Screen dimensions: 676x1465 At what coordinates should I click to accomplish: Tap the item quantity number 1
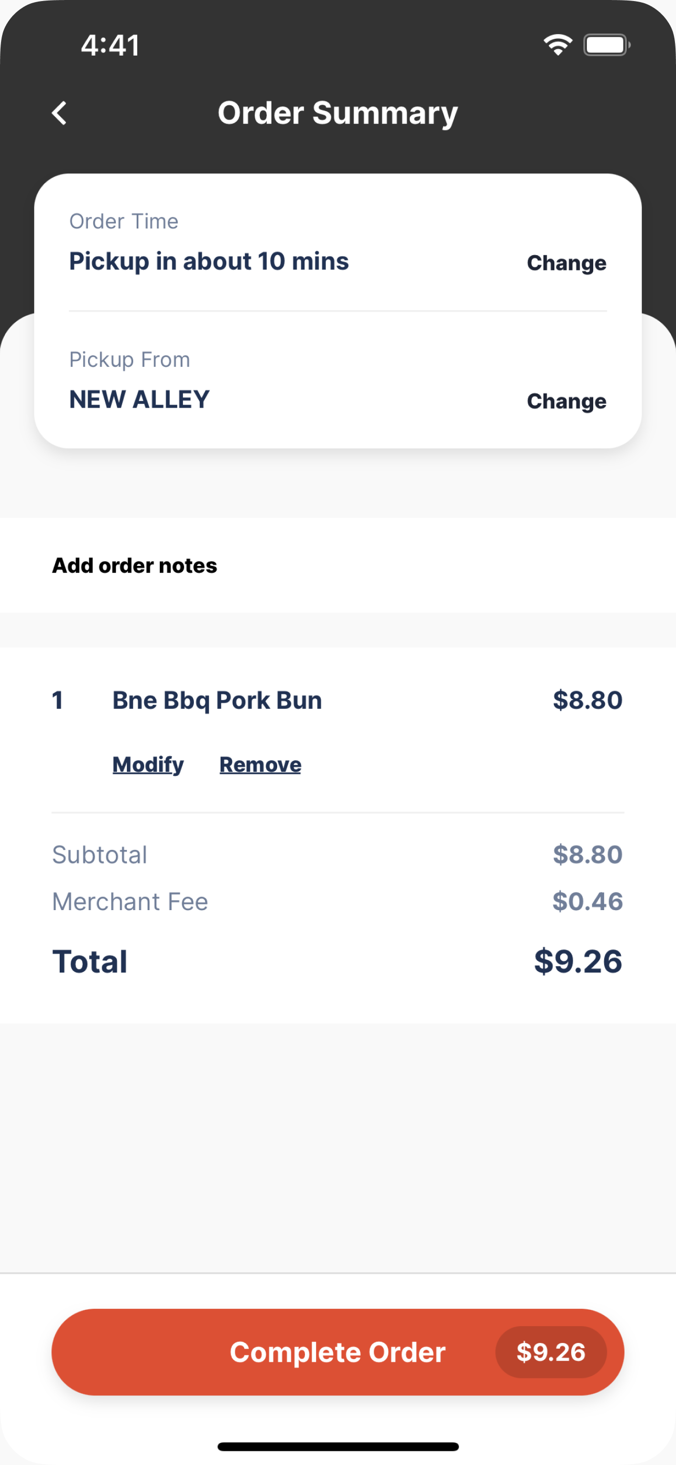point(58,700)
